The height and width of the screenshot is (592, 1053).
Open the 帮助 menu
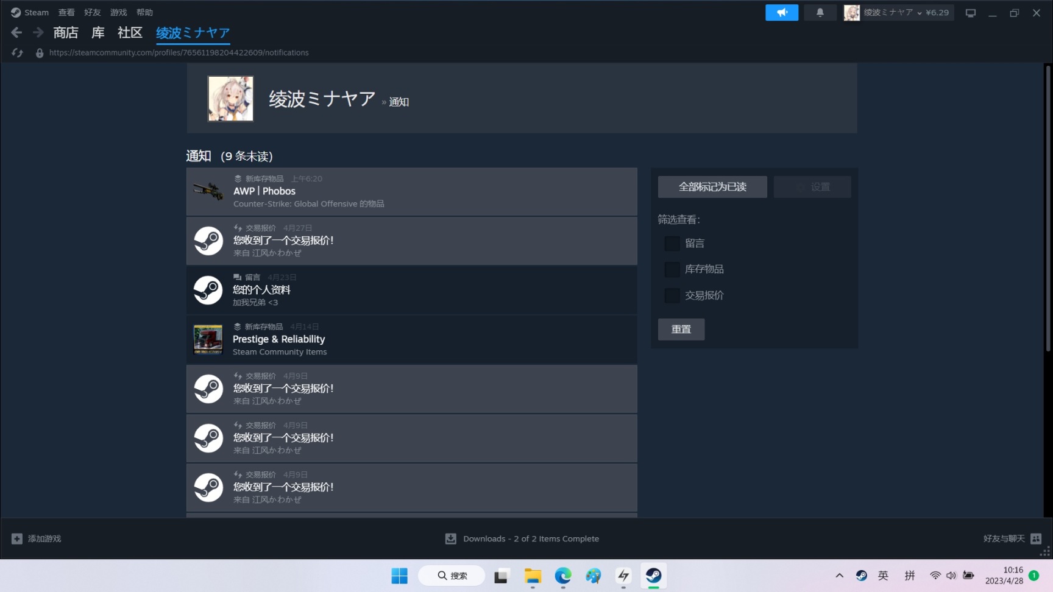pos(145,12)
